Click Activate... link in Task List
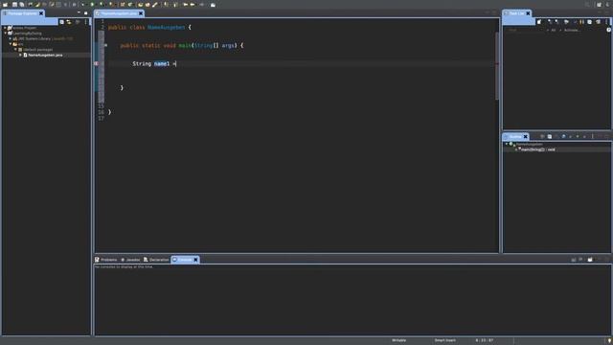 tap(572, 30)
